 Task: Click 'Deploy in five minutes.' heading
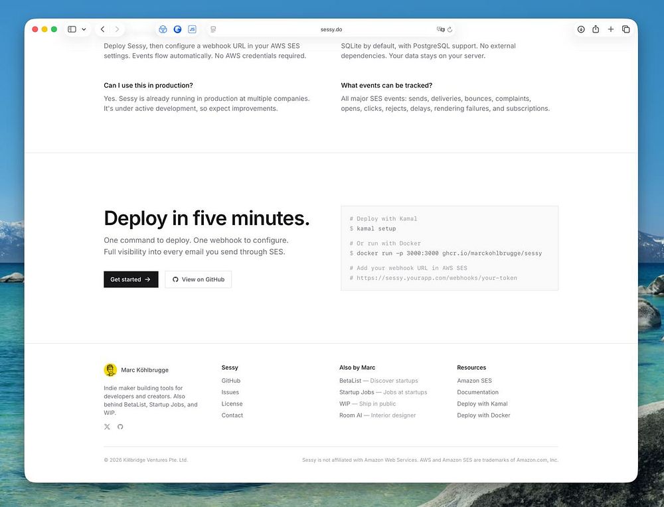coord(207,218)
